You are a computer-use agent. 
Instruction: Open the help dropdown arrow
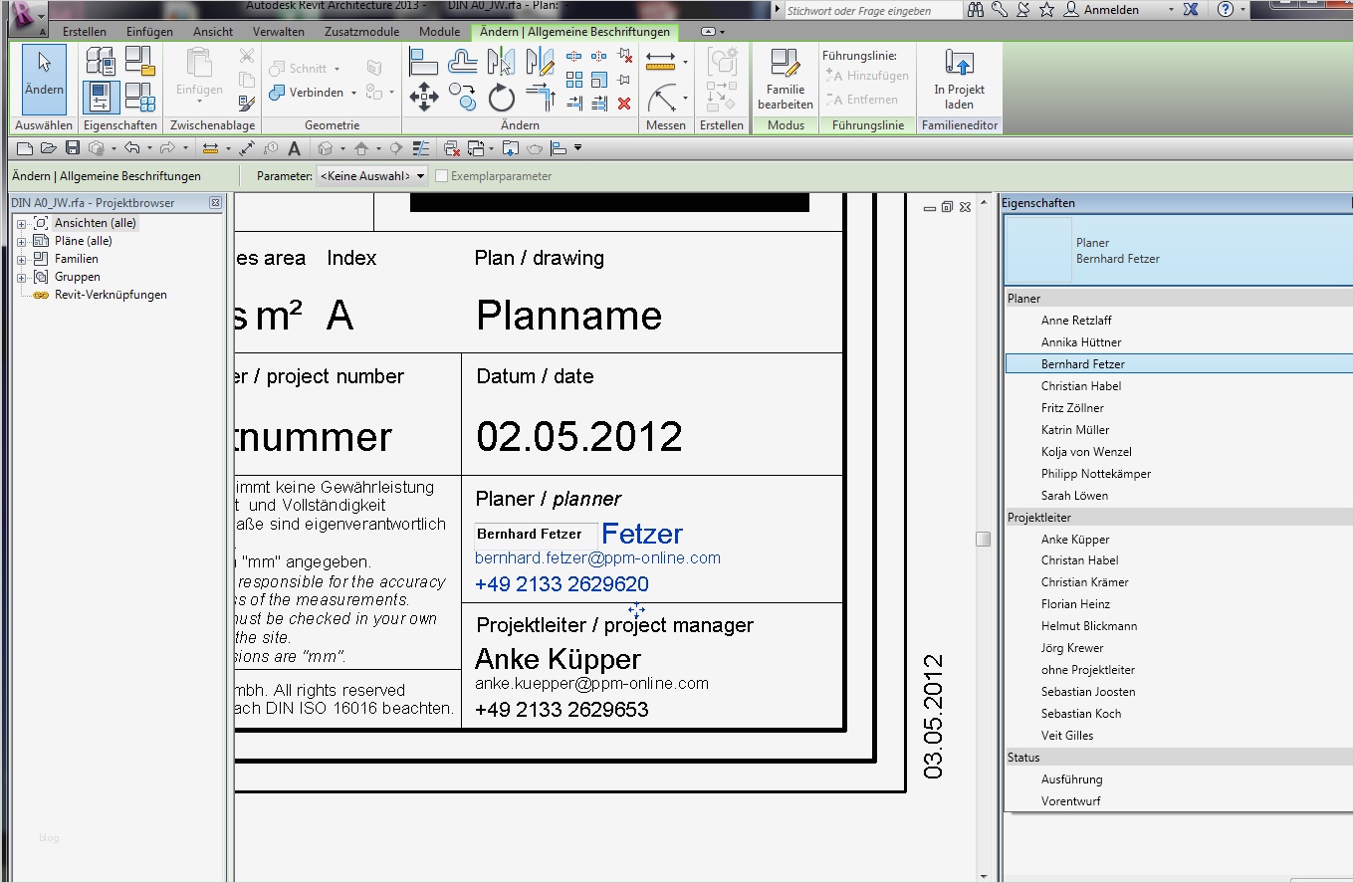pos(1243,10)
